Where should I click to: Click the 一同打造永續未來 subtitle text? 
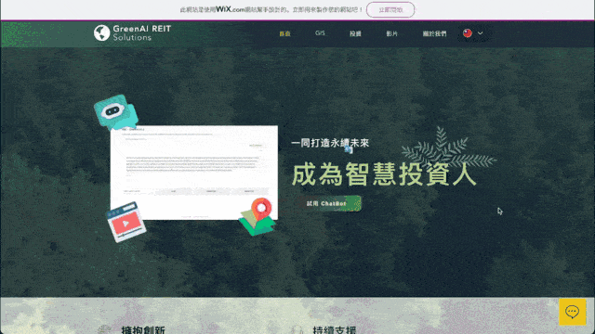[330, 143]
